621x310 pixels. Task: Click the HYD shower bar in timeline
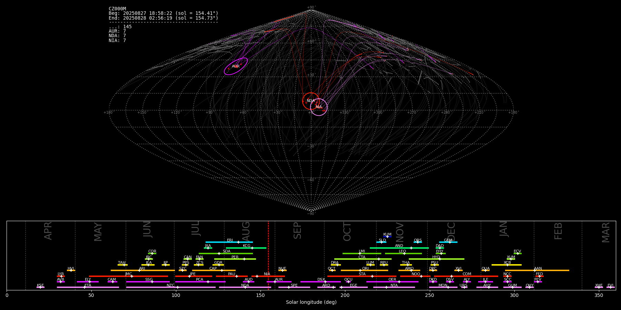(436, 259)
